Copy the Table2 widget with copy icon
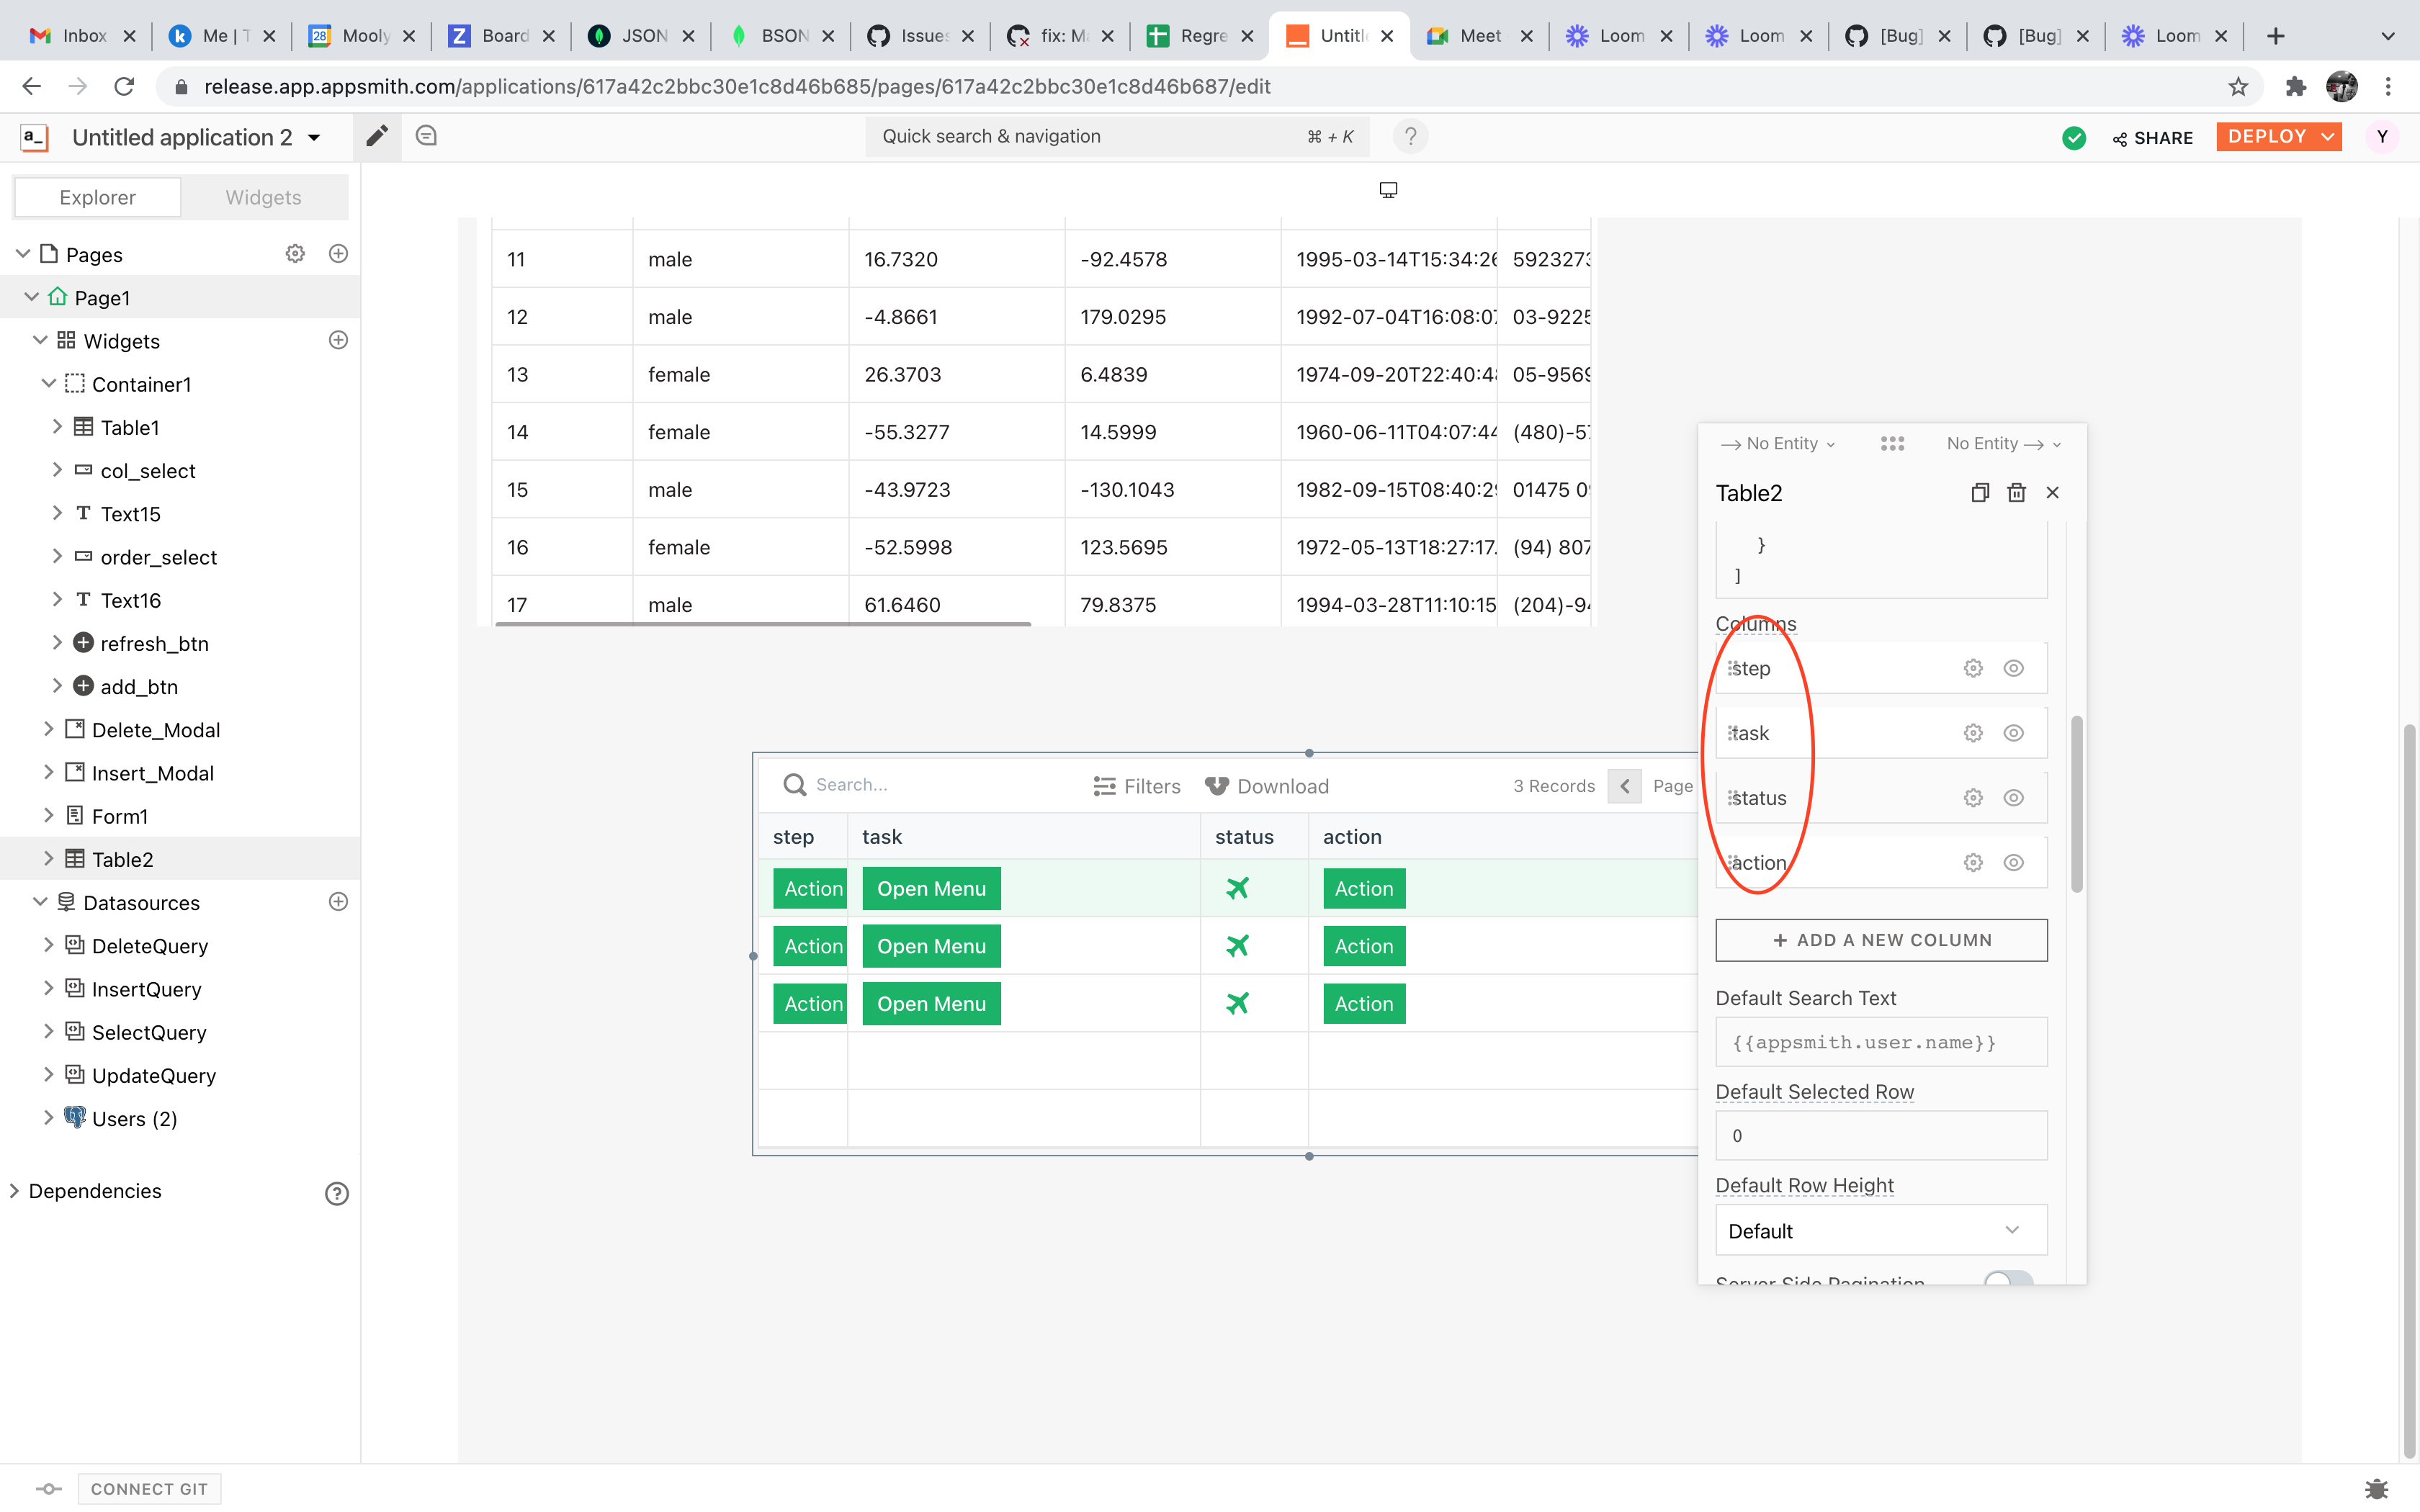2420x1512 pixels. click(x=1980, y=492)
